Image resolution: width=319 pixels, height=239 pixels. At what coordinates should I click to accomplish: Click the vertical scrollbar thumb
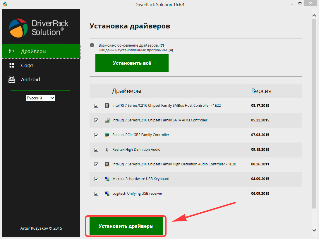pyautogui.click(x=314, y=114)
